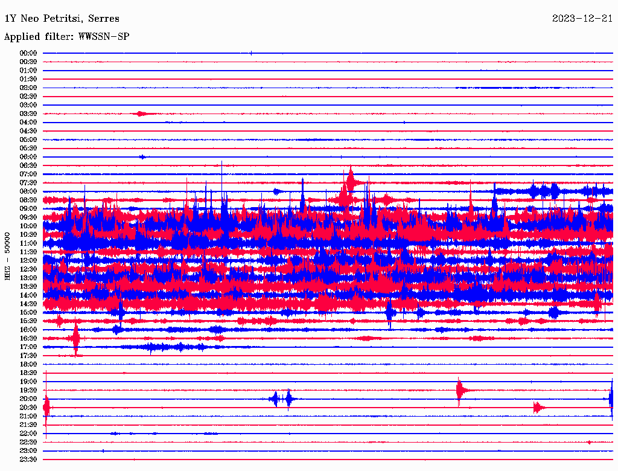Select the 01:30 time label
Viewport: 618px width, 471px height.
(28, 79)
